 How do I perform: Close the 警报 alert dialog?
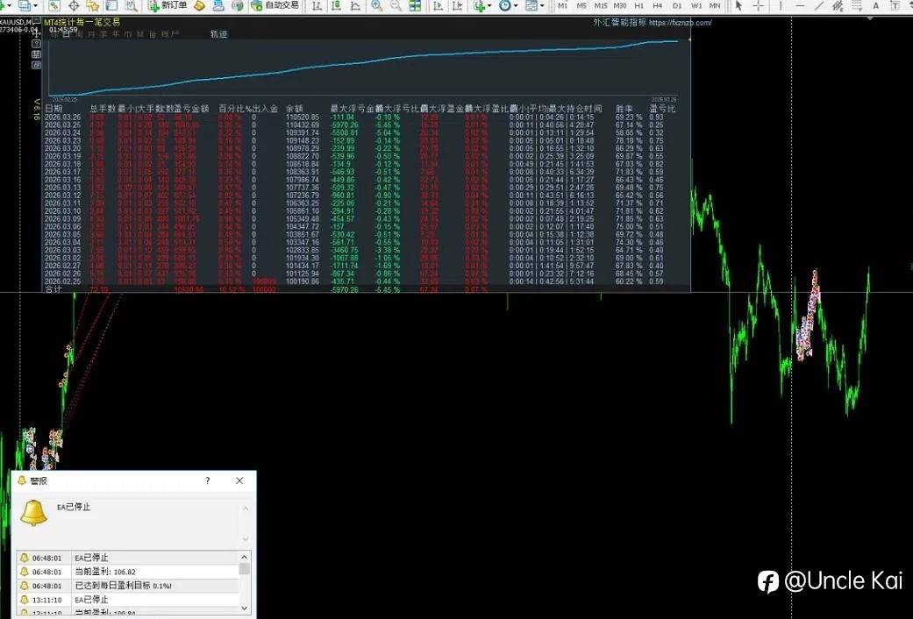tap(239, 480)
